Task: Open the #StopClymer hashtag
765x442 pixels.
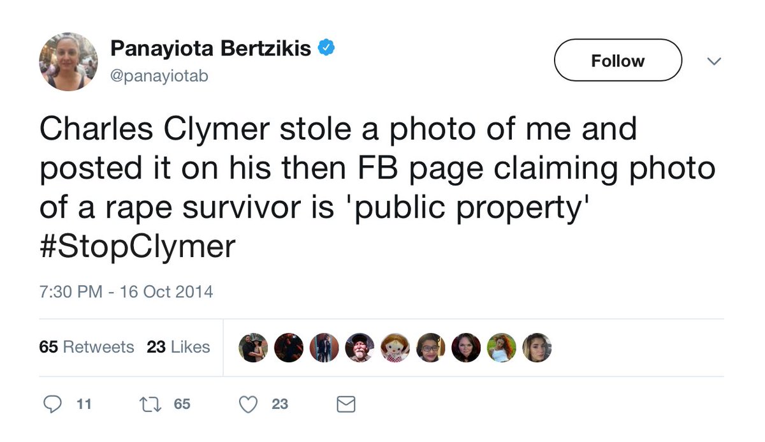Action: click(x=137, y=247)
